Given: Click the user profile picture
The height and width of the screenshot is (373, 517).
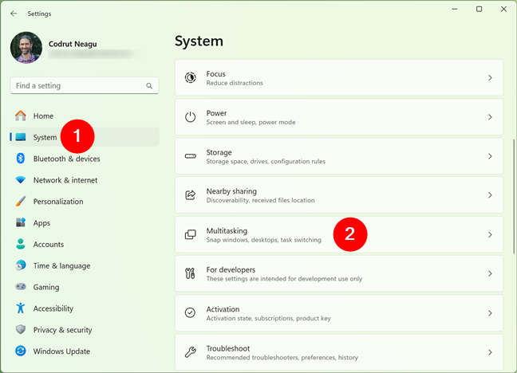Looking at the screenshot, I should pyautogui.click(x=26, y=48).
